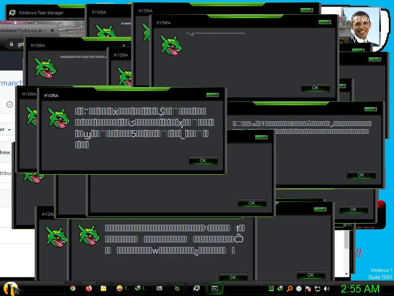Expand the dropdown arrow beside 'er' in the browser page
Viewport: 394px width, 296px height.
9,130
